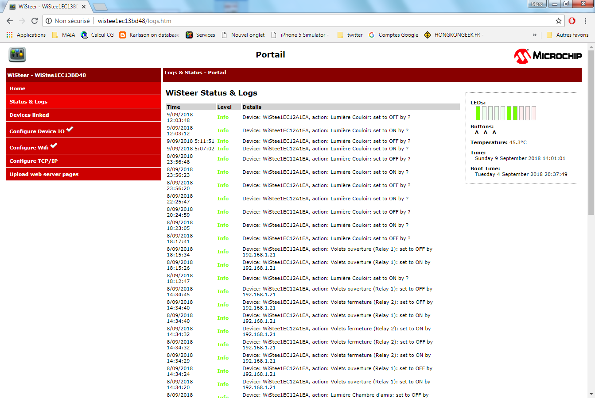Reload the page with the refresh icon
This screenshot has width=595, height=398.
point(35,21)
